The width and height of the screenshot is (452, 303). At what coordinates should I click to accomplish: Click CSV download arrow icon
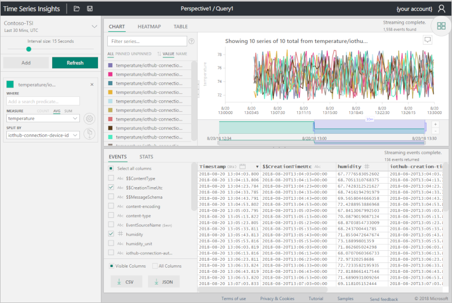[119, 282]
